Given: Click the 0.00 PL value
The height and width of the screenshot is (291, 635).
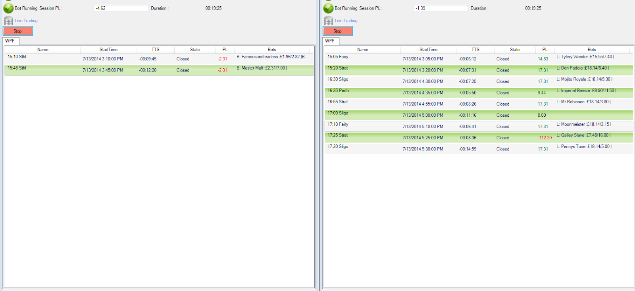Looking at the screenshot, I should pos(542,115).
